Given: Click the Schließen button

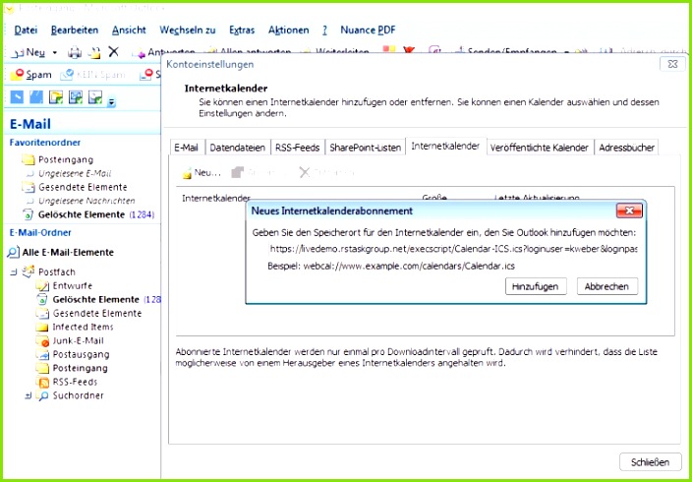Looking at the screenshot, I should (650, 462).
